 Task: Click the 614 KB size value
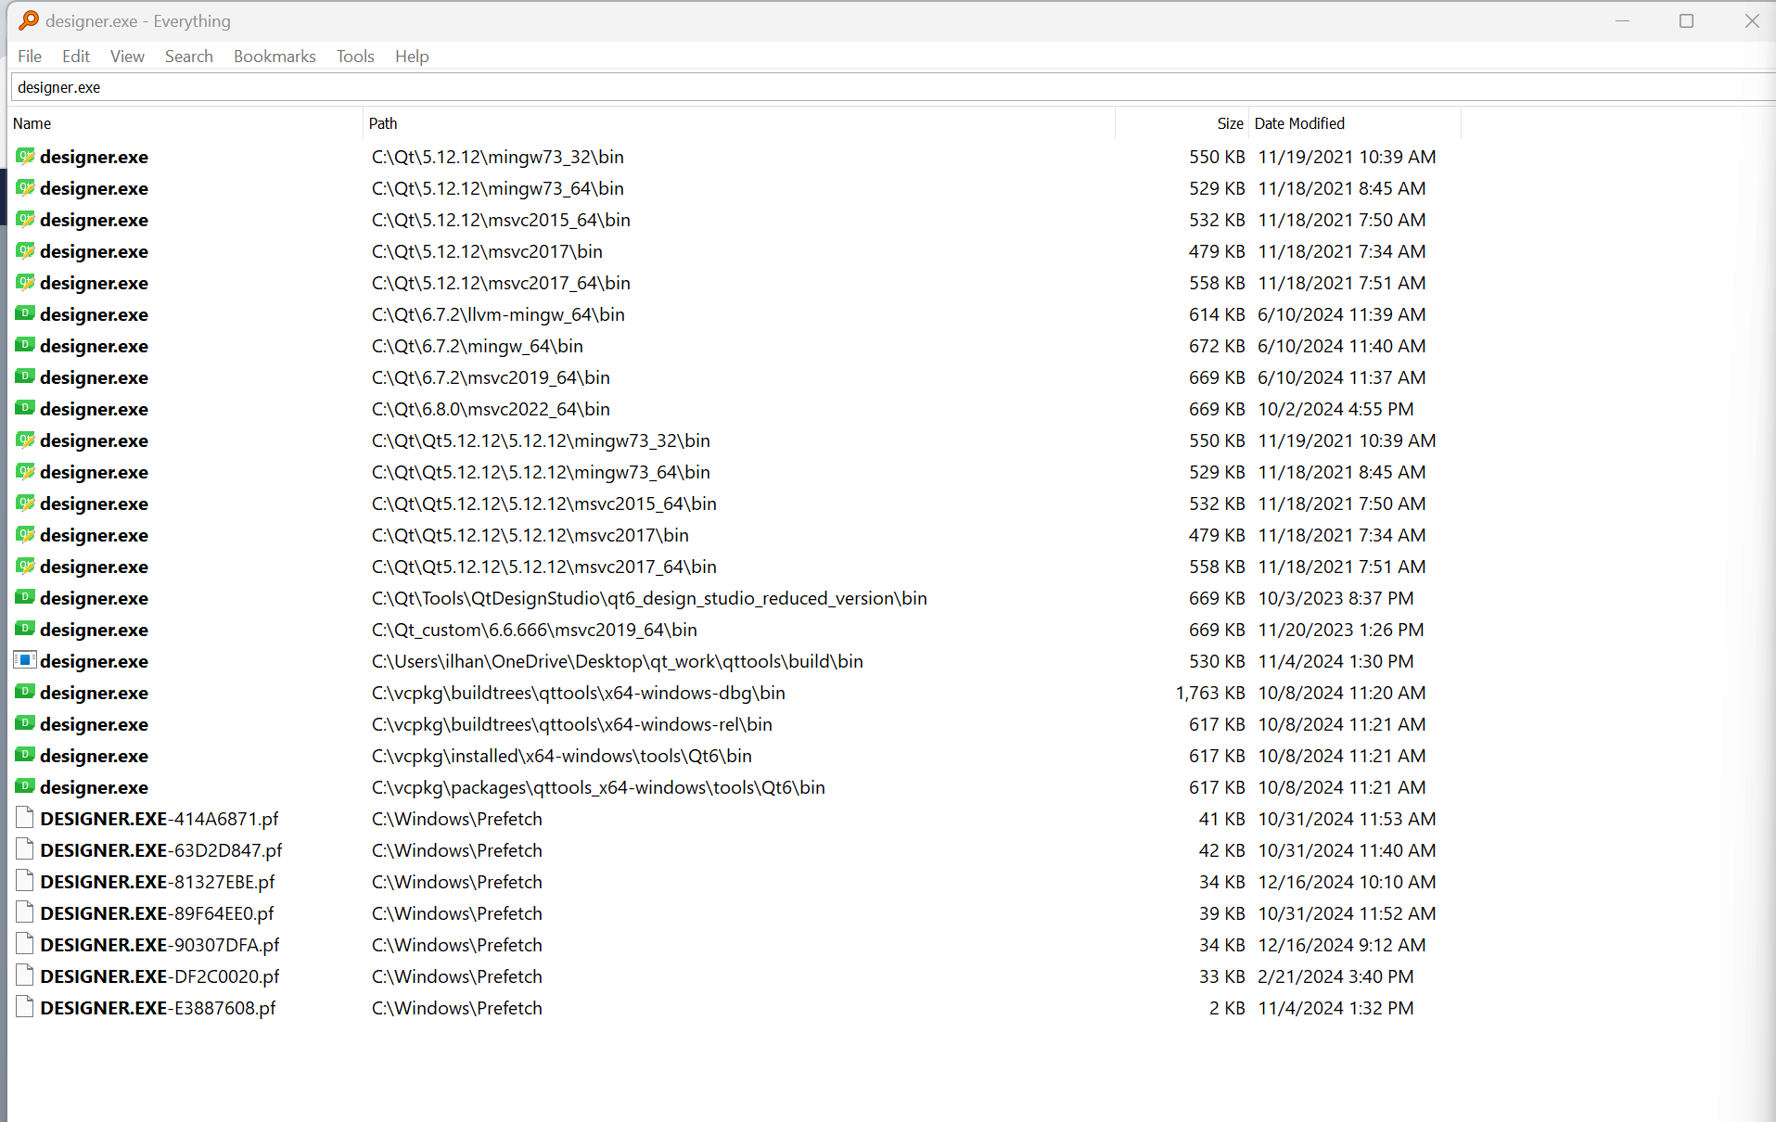(1217, 314)
